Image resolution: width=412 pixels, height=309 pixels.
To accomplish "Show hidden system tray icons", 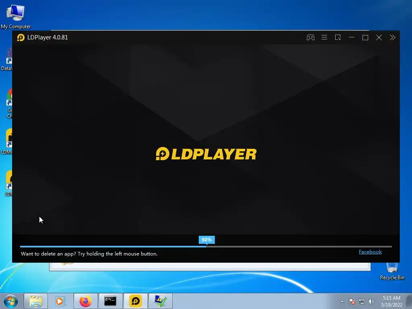I will click(342, 301).
